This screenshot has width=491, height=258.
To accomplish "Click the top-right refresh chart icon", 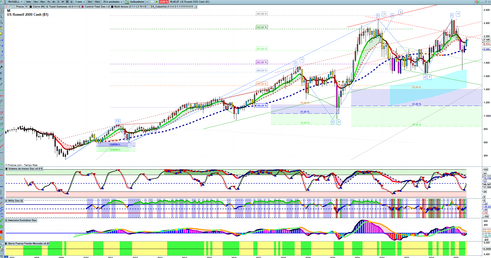I will (x=477, y=2).
